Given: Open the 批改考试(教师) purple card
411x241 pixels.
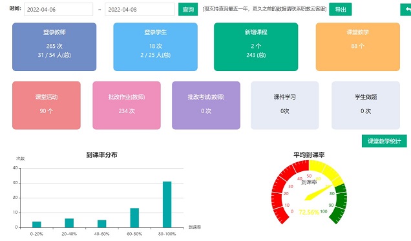Looking at the screenshot, I should tap(206, 105).
